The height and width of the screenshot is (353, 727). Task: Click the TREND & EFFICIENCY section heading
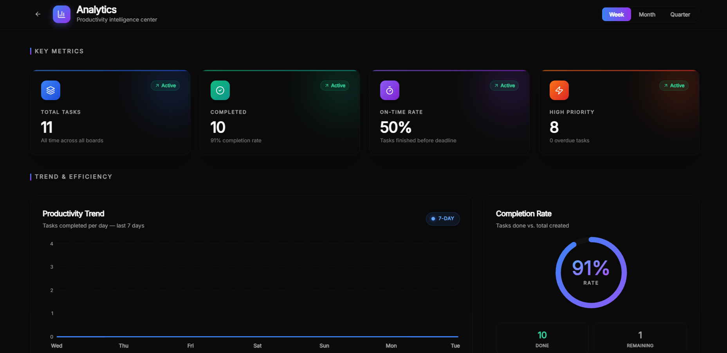(74, 177)
